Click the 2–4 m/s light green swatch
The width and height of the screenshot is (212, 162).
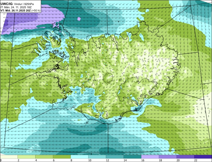(x=26, y=157)
